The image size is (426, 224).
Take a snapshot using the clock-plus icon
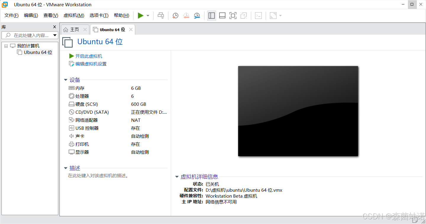pyautogui.click(x=175, y=16)
